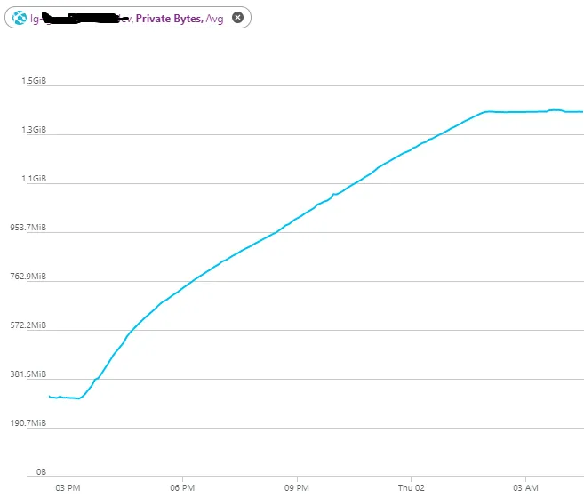This screenshot has height=498, width=584.
Task: Select the 572.2MiB axis label
Action: tap(28, 325)
